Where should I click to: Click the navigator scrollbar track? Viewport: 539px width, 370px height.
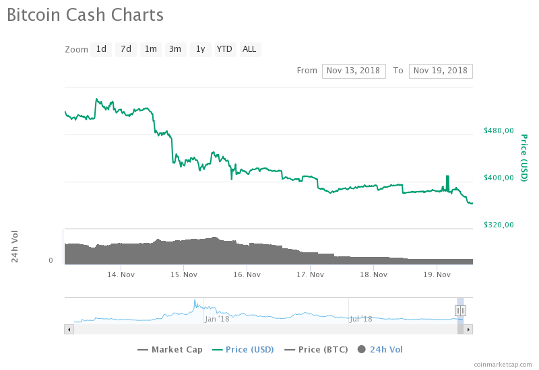(263, 329)
